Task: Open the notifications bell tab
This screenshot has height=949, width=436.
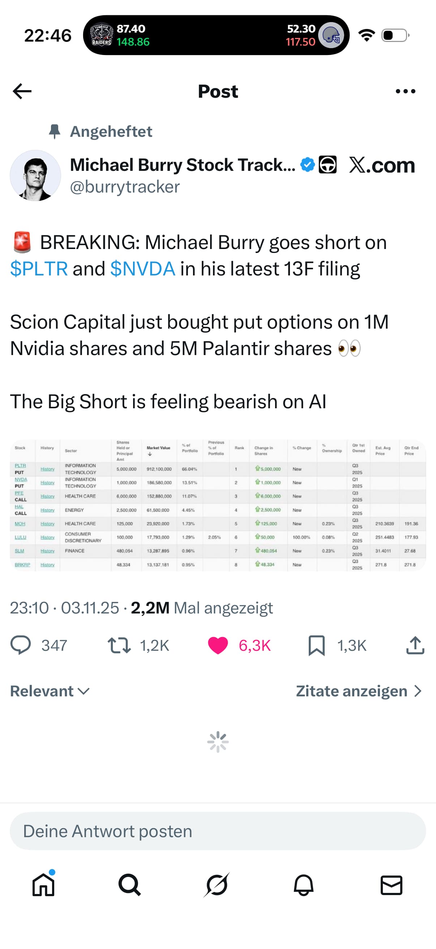Action: point(304,885)
